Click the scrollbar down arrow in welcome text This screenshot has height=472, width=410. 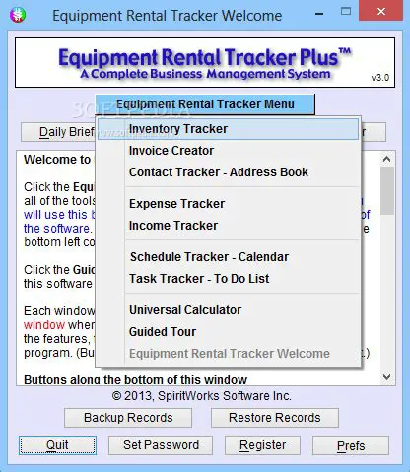(387, 377)
